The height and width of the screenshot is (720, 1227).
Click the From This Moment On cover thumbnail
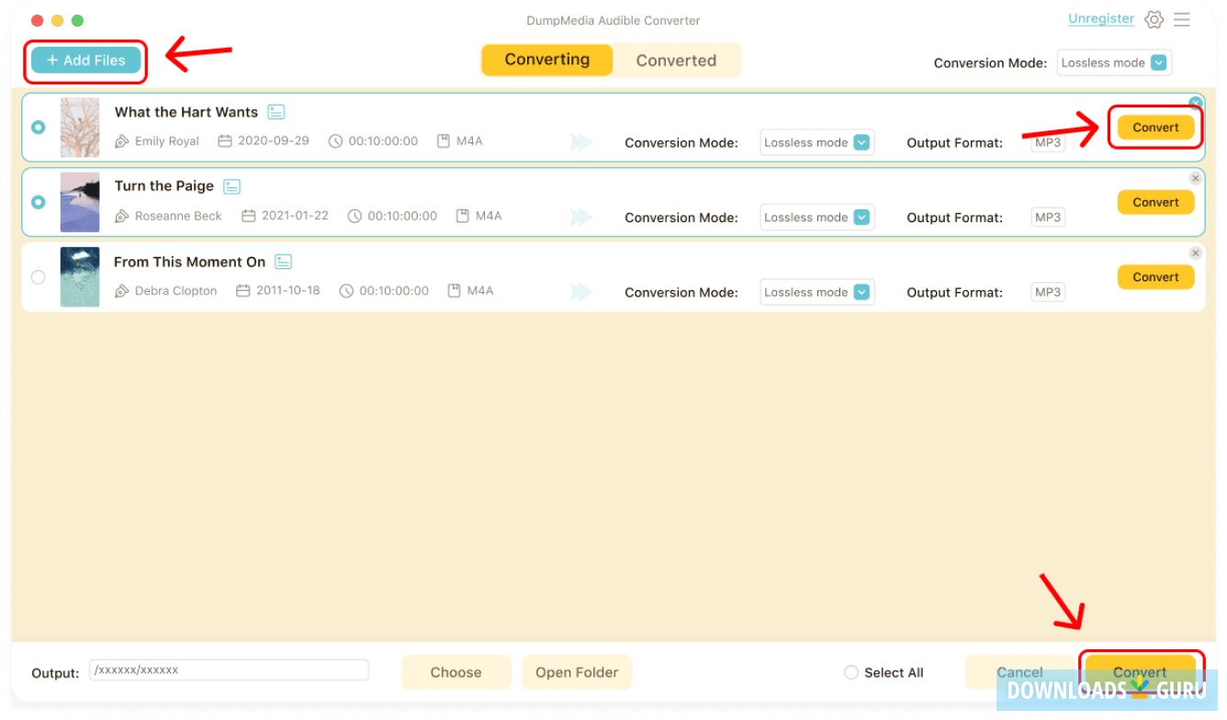[80, 276]
